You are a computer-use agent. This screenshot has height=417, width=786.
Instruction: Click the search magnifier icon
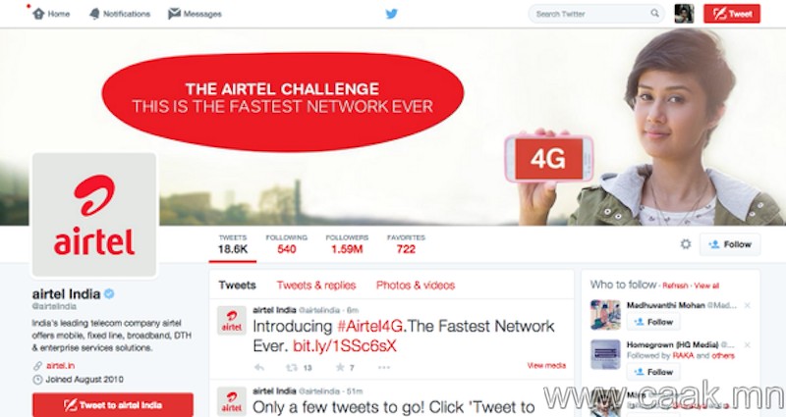tap(654, 14)
